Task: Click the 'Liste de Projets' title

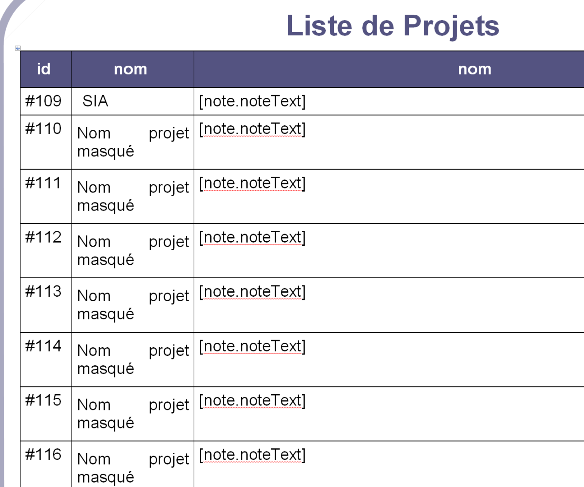Action: tap(393, 26)
